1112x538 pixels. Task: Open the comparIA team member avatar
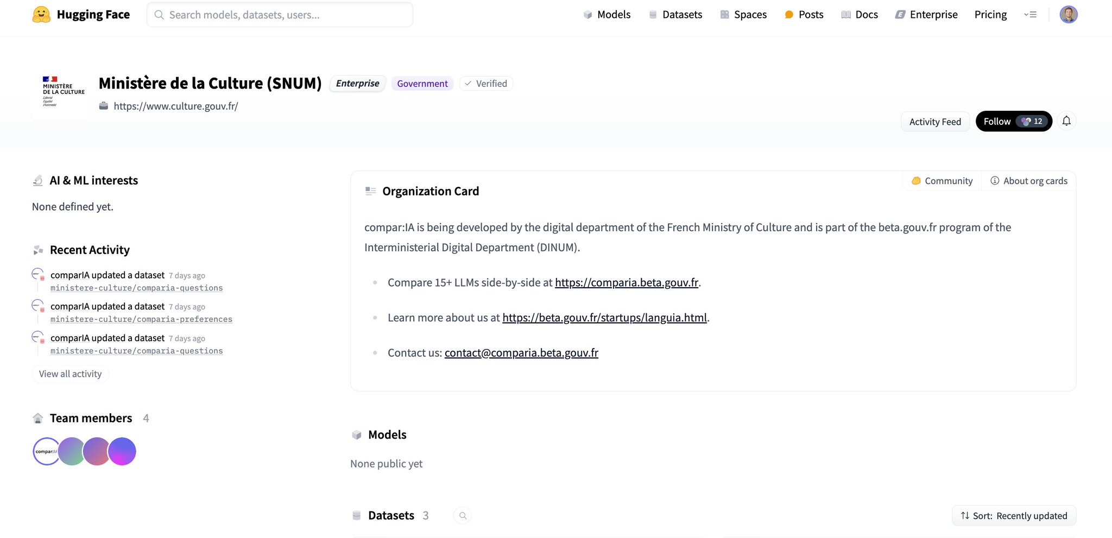click(46, 452)
